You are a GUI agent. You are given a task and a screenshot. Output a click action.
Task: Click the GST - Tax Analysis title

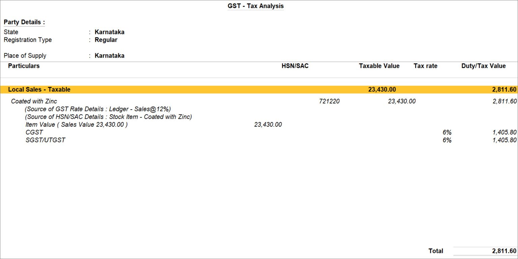tap(255, 6)
